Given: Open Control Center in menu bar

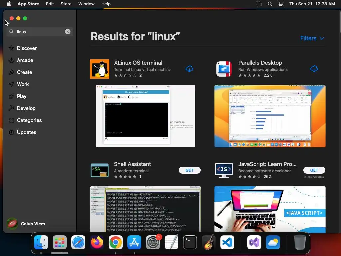Looking at the screenshot, I should click(281, 4).
